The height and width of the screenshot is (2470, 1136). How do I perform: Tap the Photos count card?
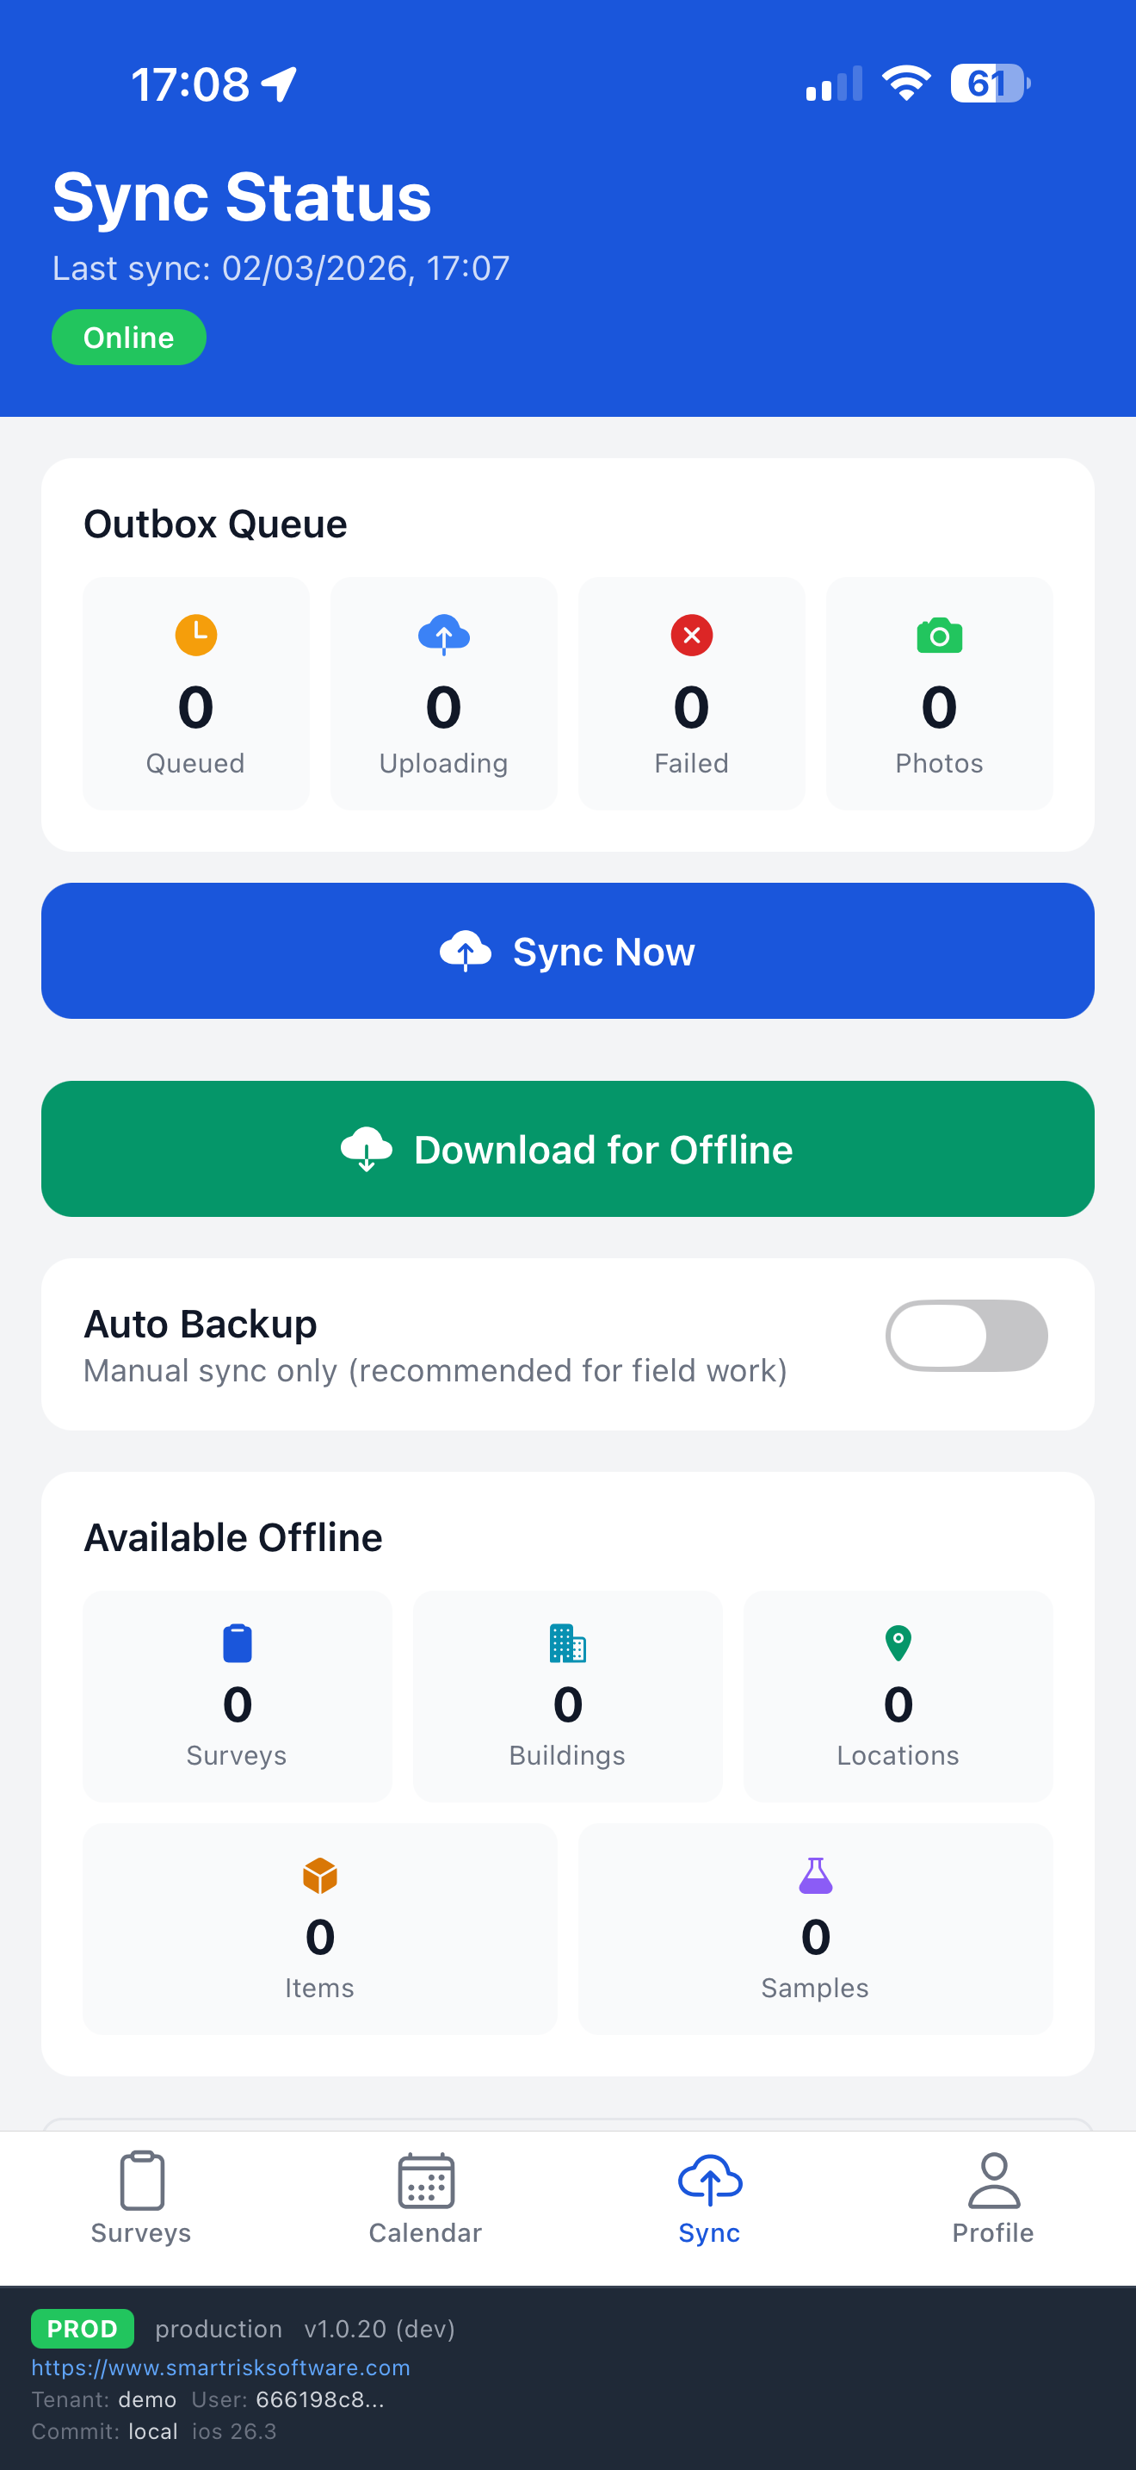click(x=940, y=693)
